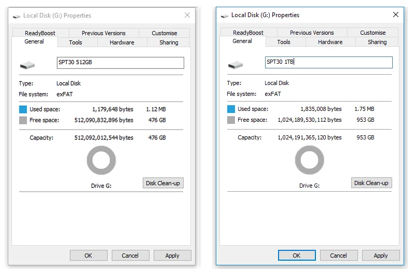This screenshot has width=415, height=269.
Task: Click drive icon in SPT30 512GB dialog
Action: (27, 65)
